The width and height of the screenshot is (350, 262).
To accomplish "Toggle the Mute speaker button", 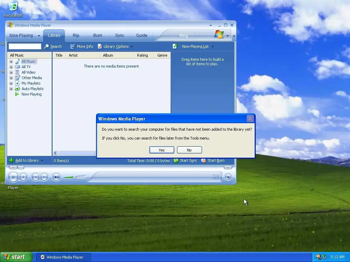I will point(56,177).
